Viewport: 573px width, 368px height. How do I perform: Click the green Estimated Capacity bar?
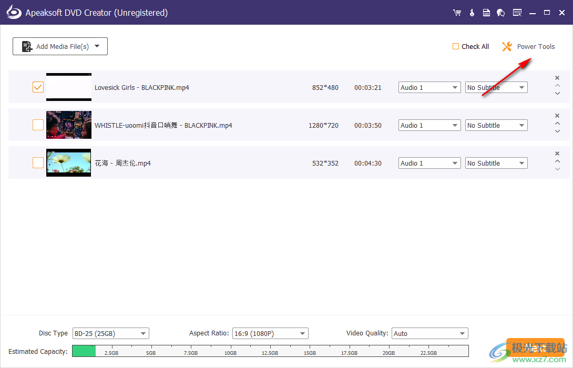point(84,351)
